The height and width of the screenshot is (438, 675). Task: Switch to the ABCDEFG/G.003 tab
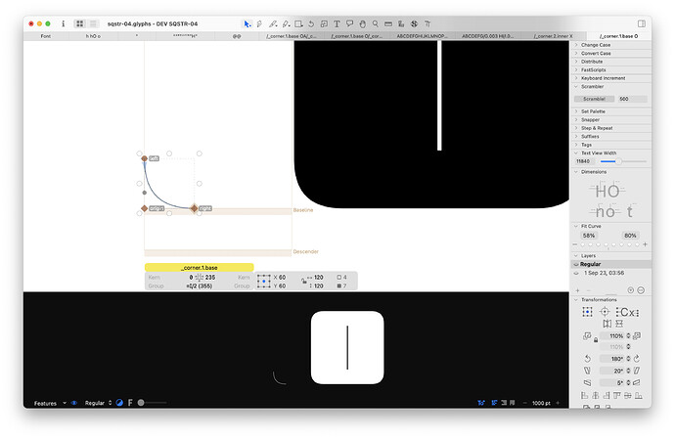tap(488, 36)
